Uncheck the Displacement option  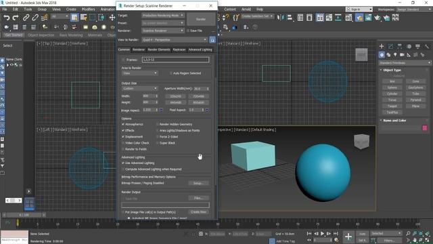pyautogui.click(x=123, y=137)
